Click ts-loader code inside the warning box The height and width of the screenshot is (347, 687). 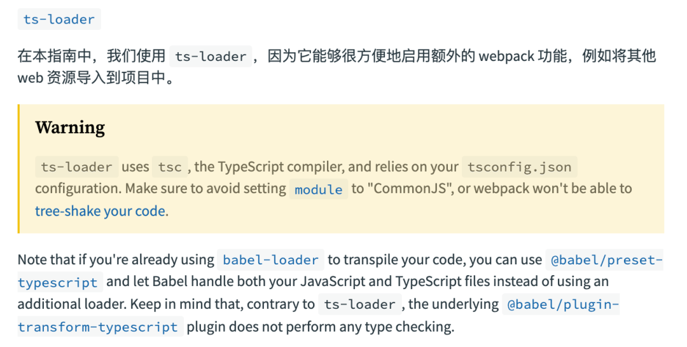click(77, 167)
